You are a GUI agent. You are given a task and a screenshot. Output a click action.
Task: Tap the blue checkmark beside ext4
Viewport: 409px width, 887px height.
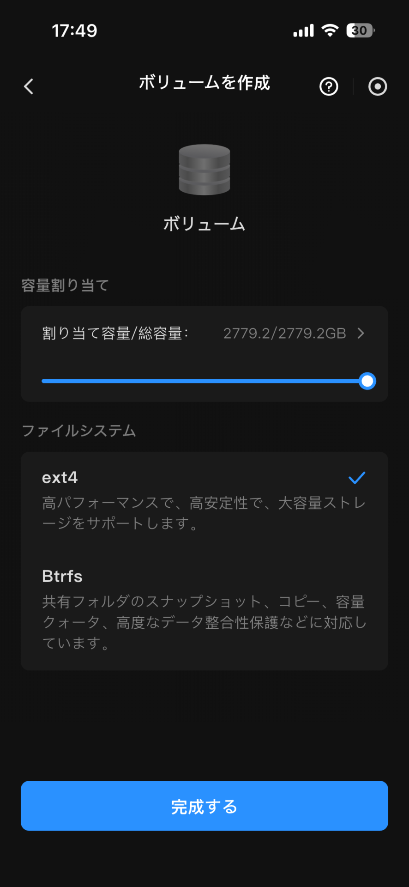357,478
